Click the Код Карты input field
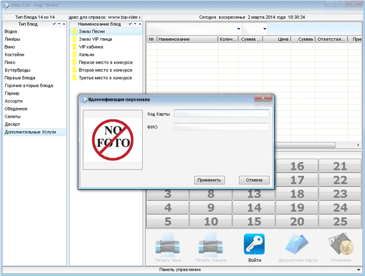This screenshot has height=276, width=365. 222,114
